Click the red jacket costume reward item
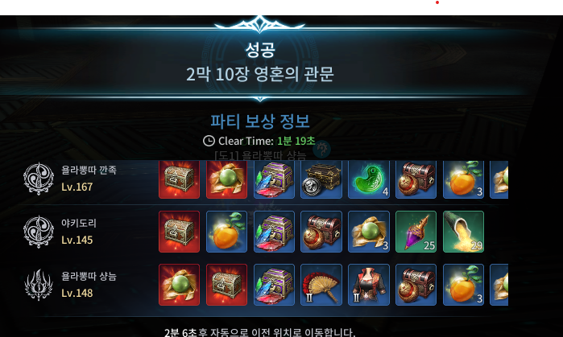 coord(369,285)
